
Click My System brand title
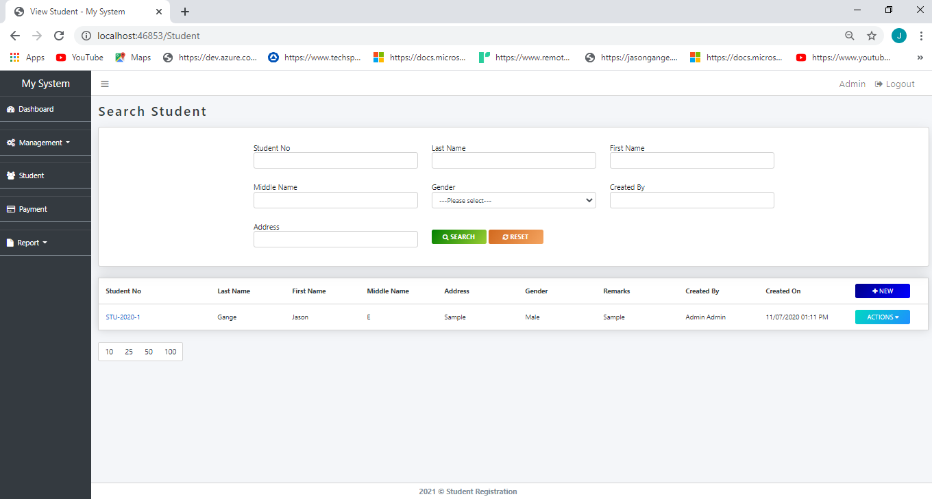[46, 84]
